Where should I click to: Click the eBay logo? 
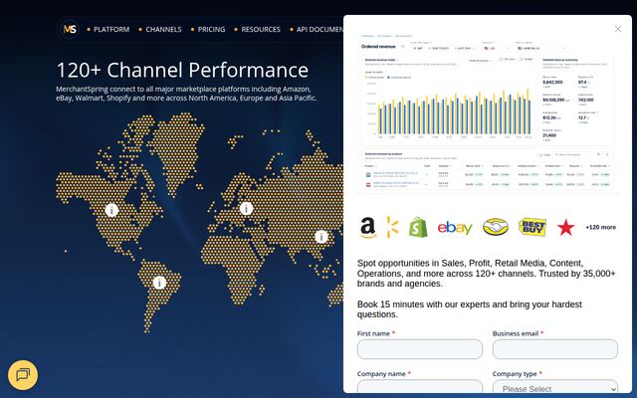click(x=455, y=228)
